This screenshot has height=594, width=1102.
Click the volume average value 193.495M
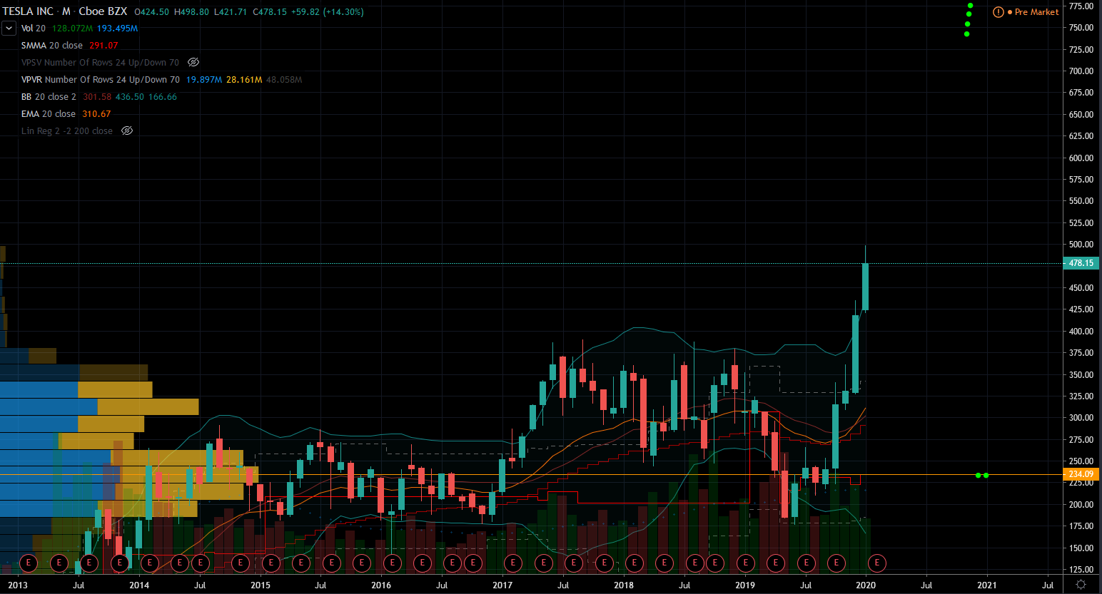[118, 29]
